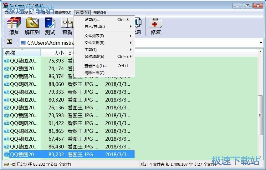Click the JPG icon of the 79,333 file
Screen dimensions: 266x170
tap(7, 92)
